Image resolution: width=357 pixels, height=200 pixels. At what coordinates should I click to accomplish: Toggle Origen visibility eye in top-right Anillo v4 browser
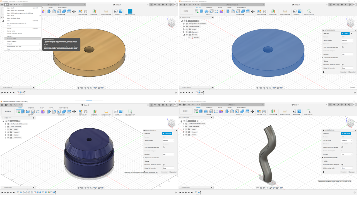click(187, 29)
